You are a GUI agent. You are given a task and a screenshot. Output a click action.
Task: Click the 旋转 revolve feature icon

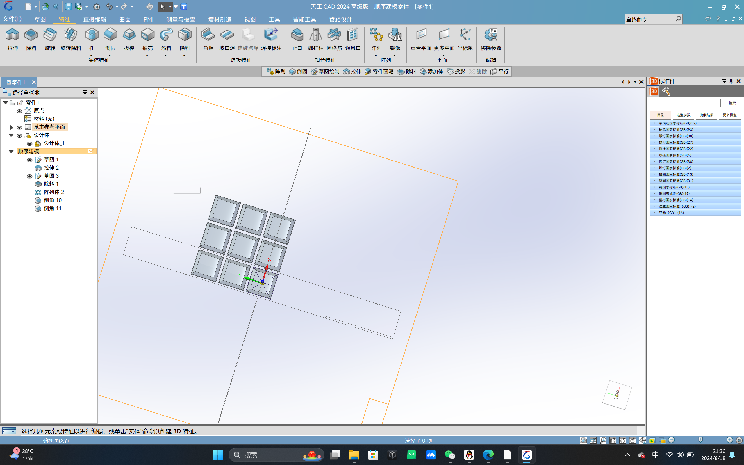50,39
